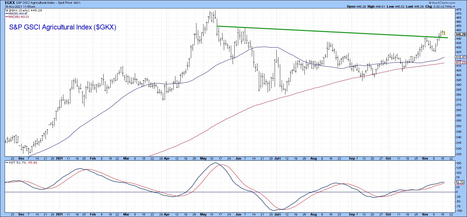Click the bold $GKX ticker symbol in header
The image size is (467, 217).
(x=10, y=2)
